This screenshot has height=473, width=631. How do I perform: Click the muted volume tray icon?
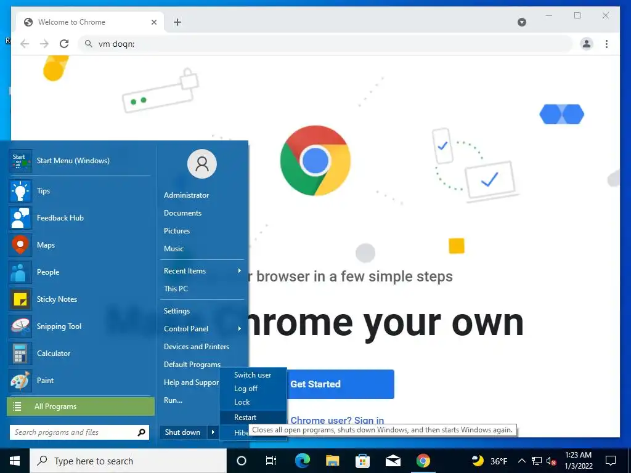point(552,461)
